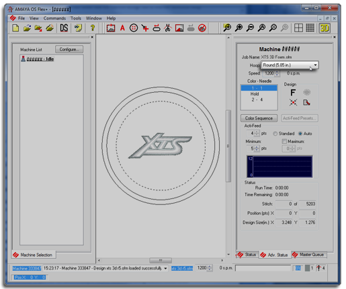Click the vertical scrollbar of design view
346x289 pixels.
tap(228, 146)
